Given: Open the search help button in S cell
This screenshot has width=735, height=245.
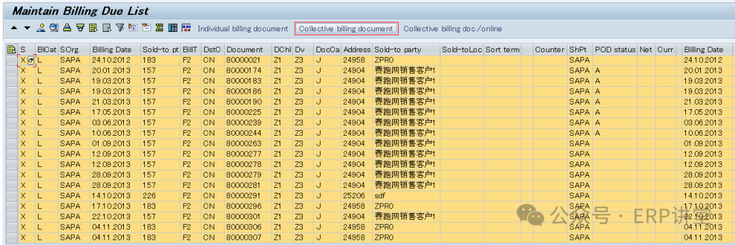Looking at the screenshot, I should pos(31,60).
